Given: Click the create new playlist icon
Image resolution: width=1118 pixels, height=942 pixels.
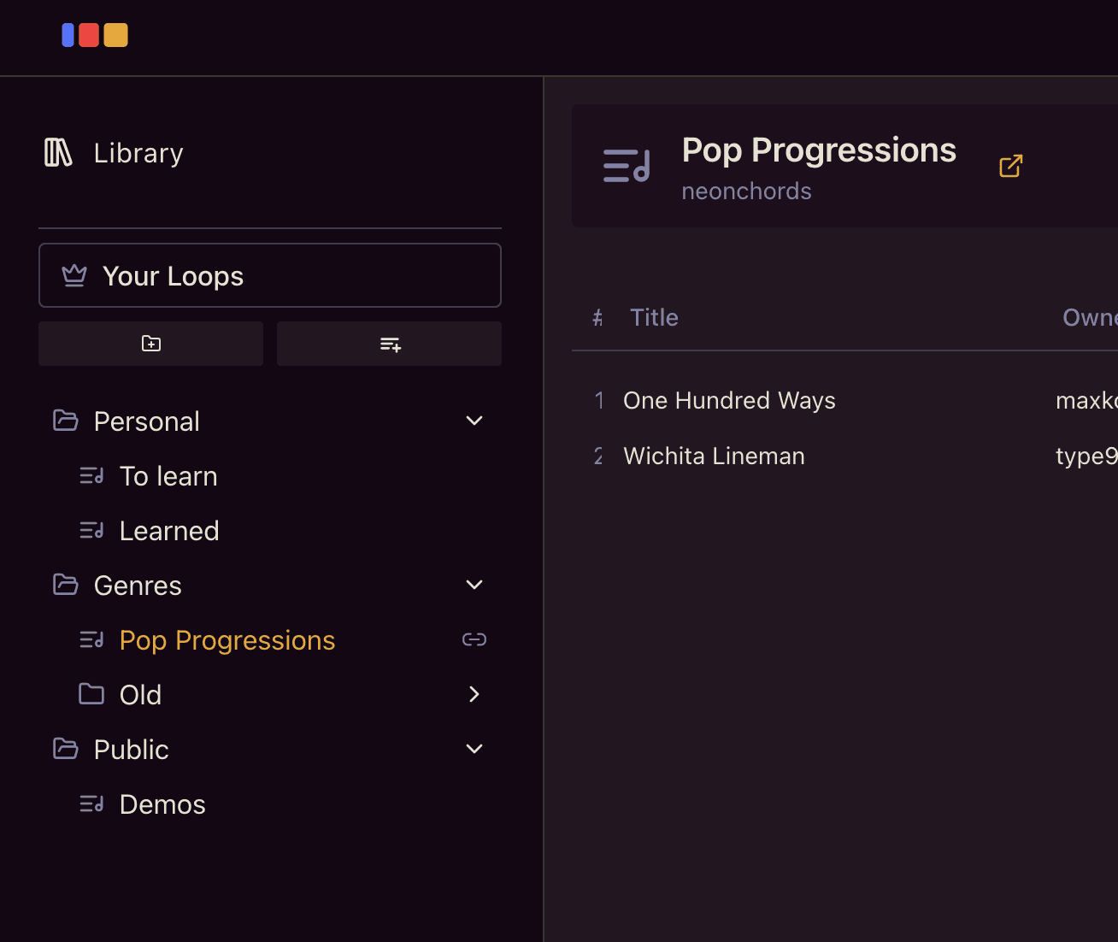Looking at the screenshot, I should (x=389, y=344).
